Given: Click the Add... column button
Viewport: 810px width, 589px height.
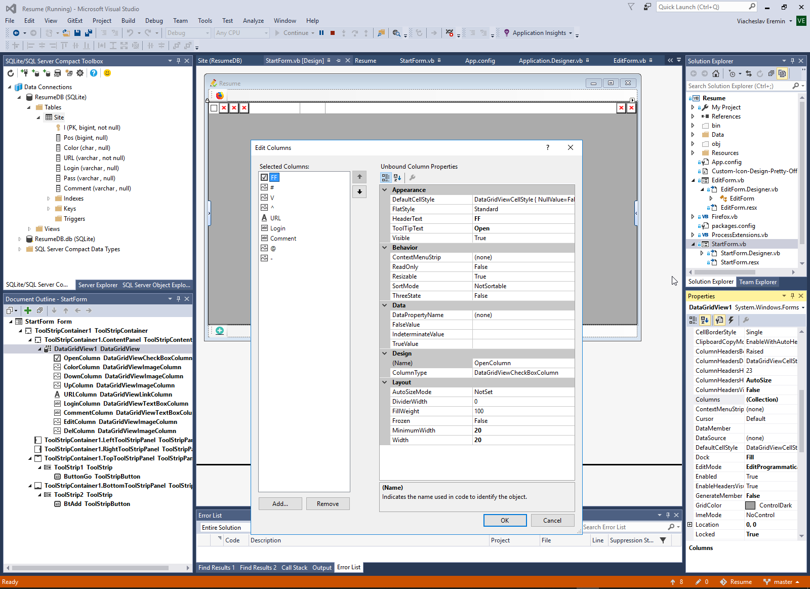Looking at the screenshot, I should 280,504.
